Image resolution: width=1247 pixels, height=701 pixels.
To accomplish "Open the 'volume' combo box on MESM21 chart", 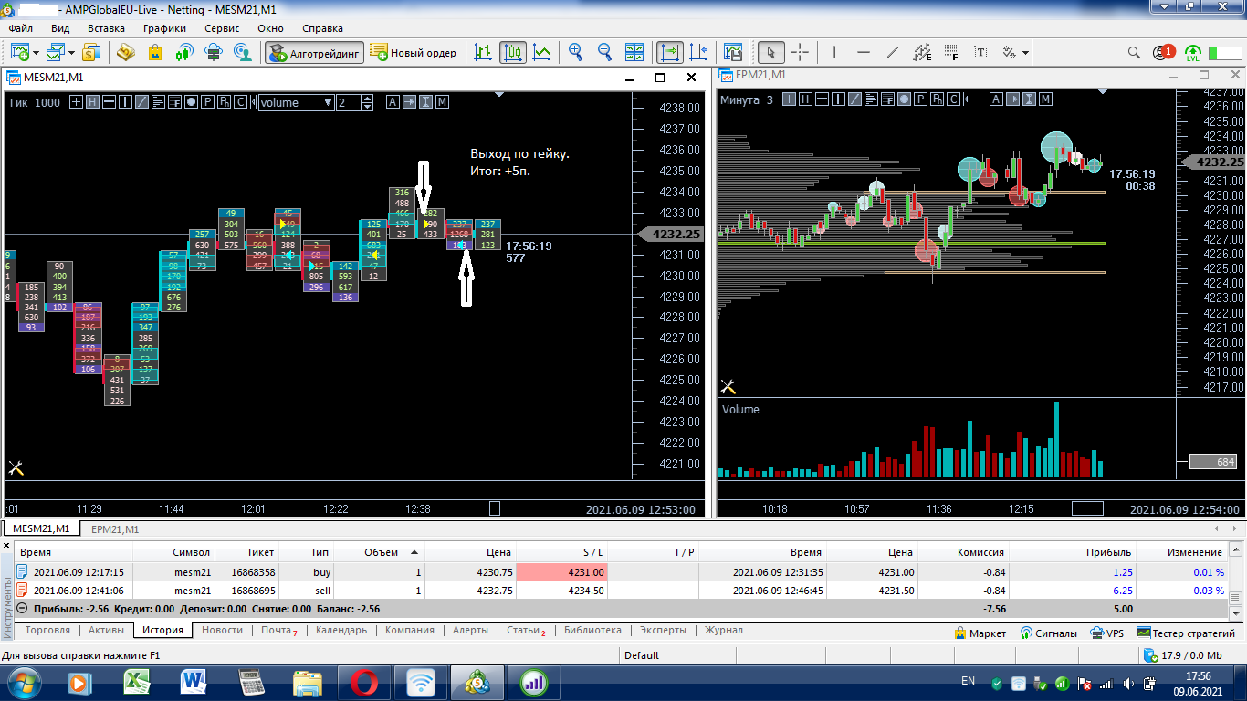I will pos(296,102).
